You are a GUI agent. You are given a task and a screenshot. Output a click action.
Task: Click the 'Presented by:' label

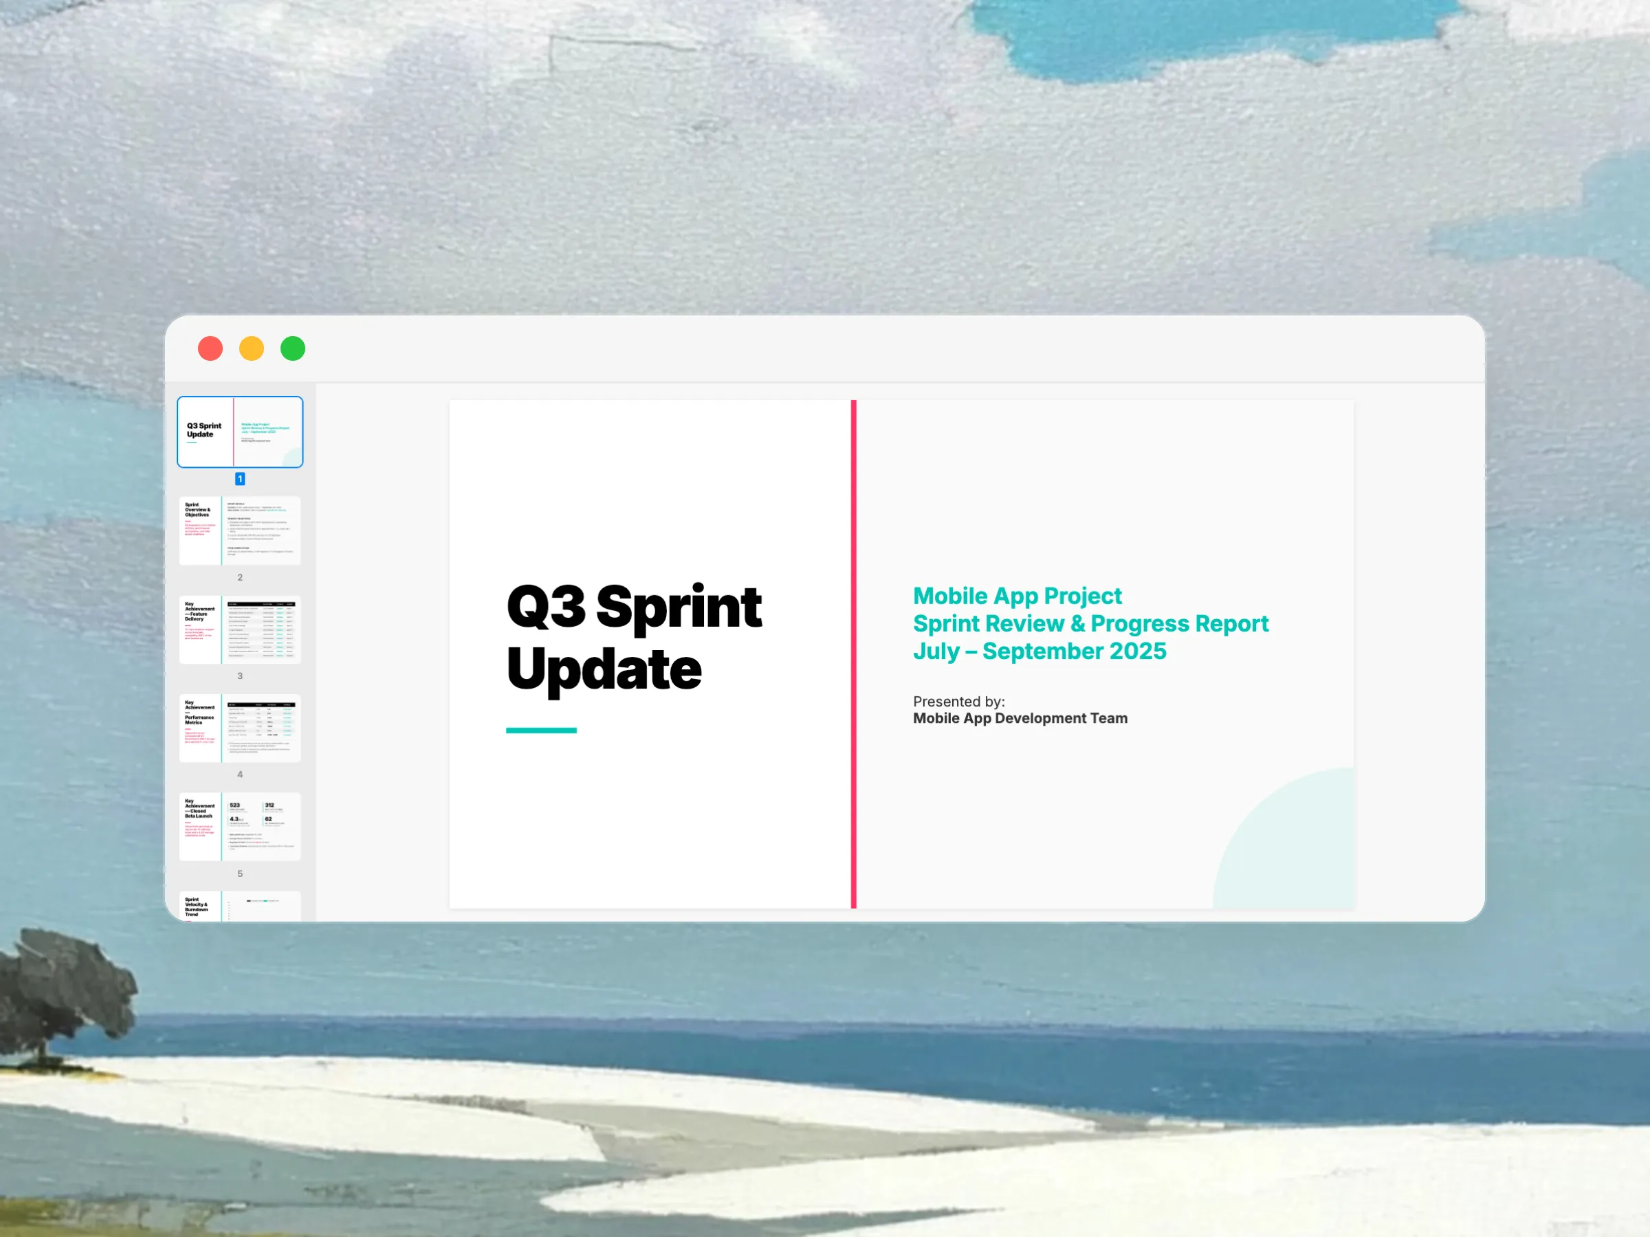tap(958, 702)
